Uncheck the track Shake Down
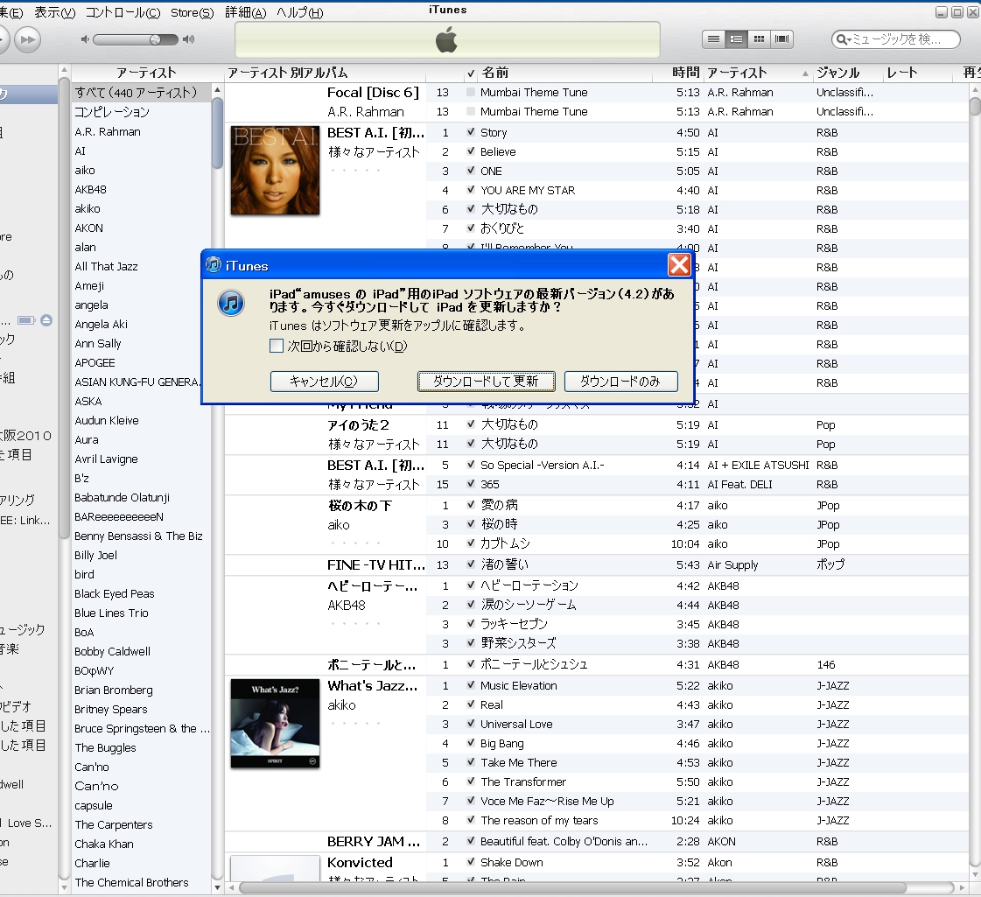981x897 pixels. pyautogui.click(x=471, y=862)
